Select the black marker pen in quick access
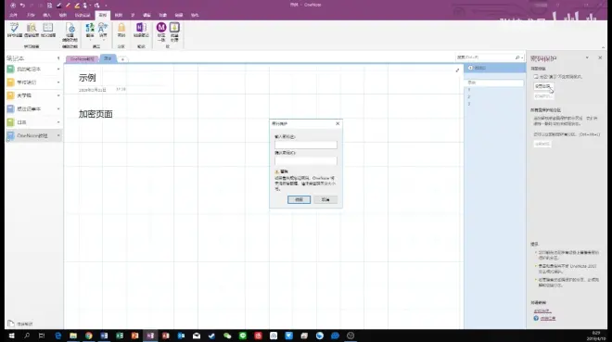 click(x=59, y=6)
